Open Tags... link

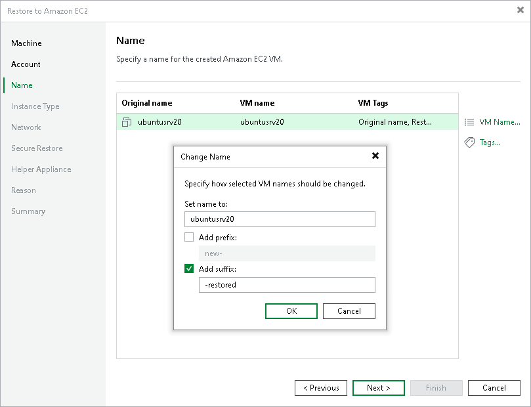click(490, 142)
